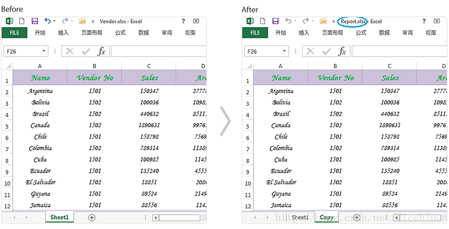449x229 pixels.
Task: Open Help question mark in Report.xlsx window
Action: point(424,21)
